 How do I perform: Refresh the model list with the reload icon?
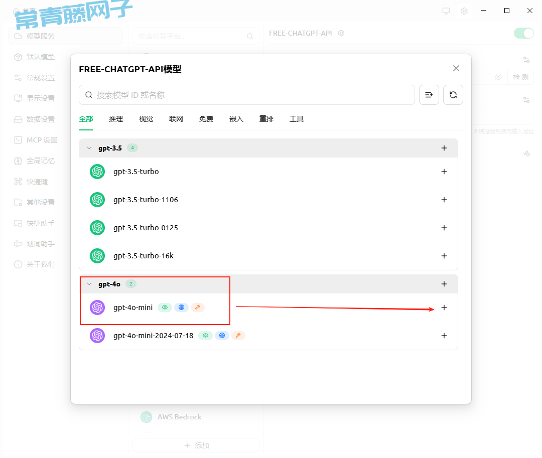pyautogui.click(x=453, y=95)
